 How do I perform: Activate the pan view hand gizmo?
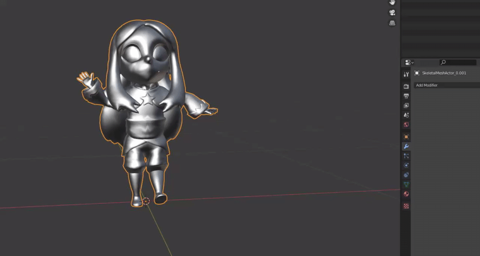[x=392, y=2]
